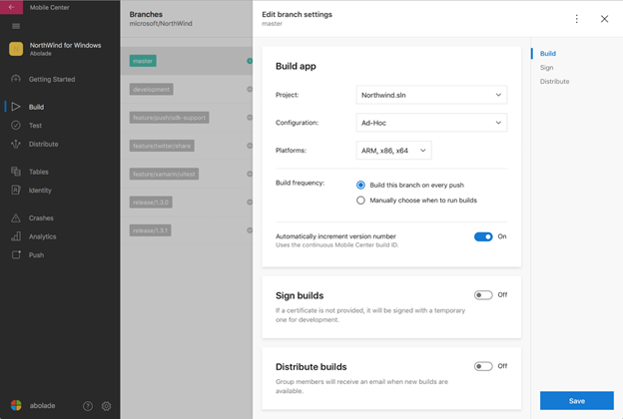Open Crashes section in sidebar
The height and width of the screenshot is (419, 623).
tap(41, 217)
